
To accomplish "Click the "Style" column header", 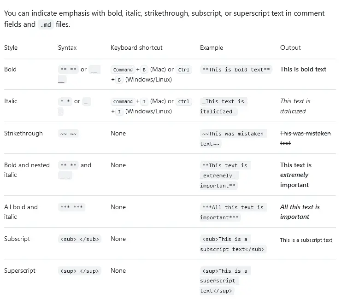I will pos(11,47).
